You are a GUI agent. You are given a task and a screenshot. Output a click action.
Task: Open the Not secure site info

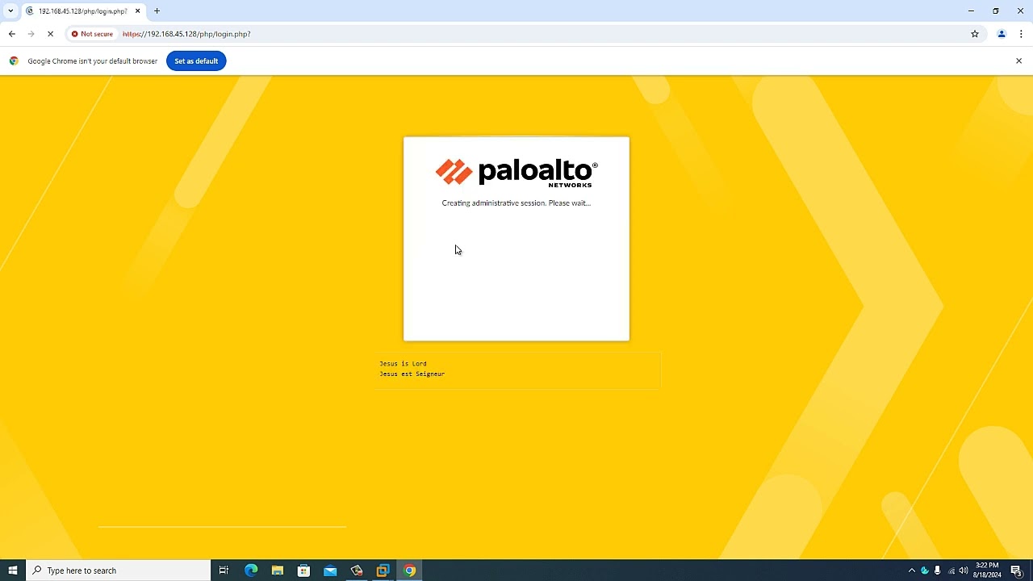tap(92, 34)
